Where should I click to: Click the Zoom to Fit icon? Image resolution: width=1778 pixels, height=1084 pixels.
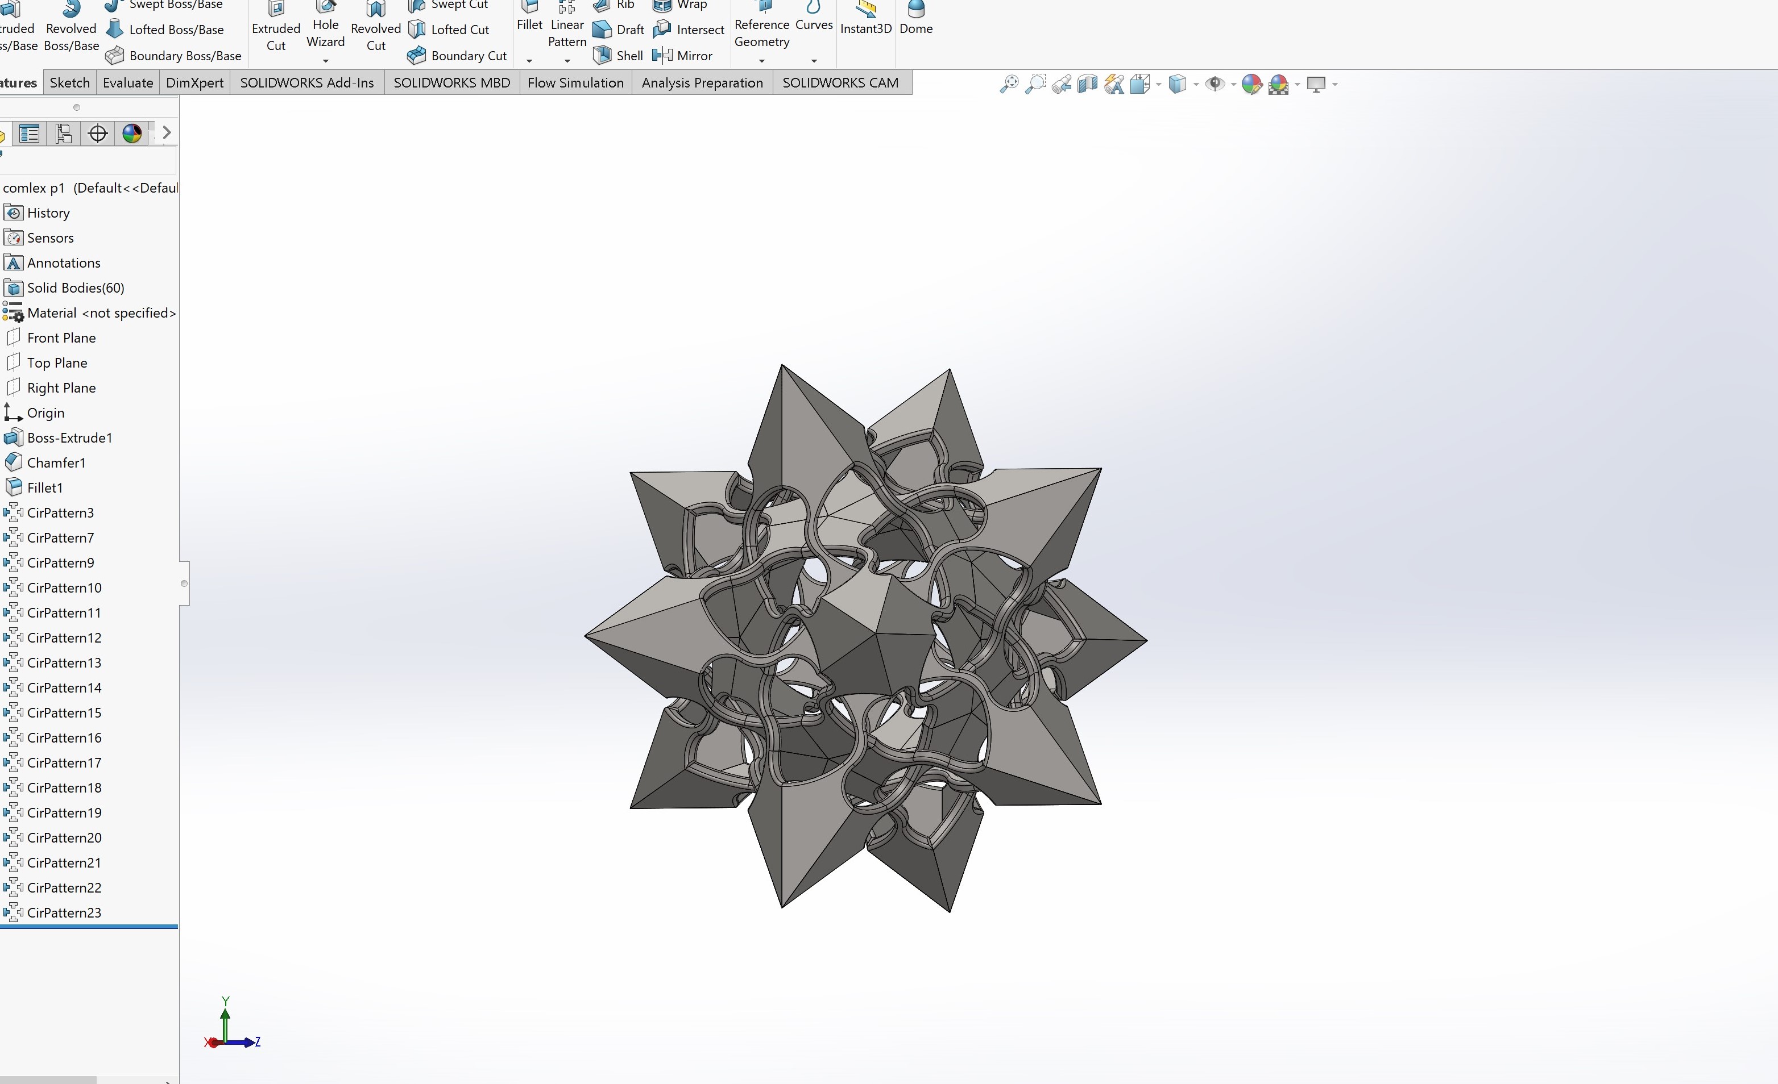pyautogui.click(x=1009, y=85)
